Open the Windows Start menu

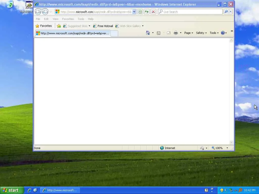pyautogui.click(x=12, y=190)
